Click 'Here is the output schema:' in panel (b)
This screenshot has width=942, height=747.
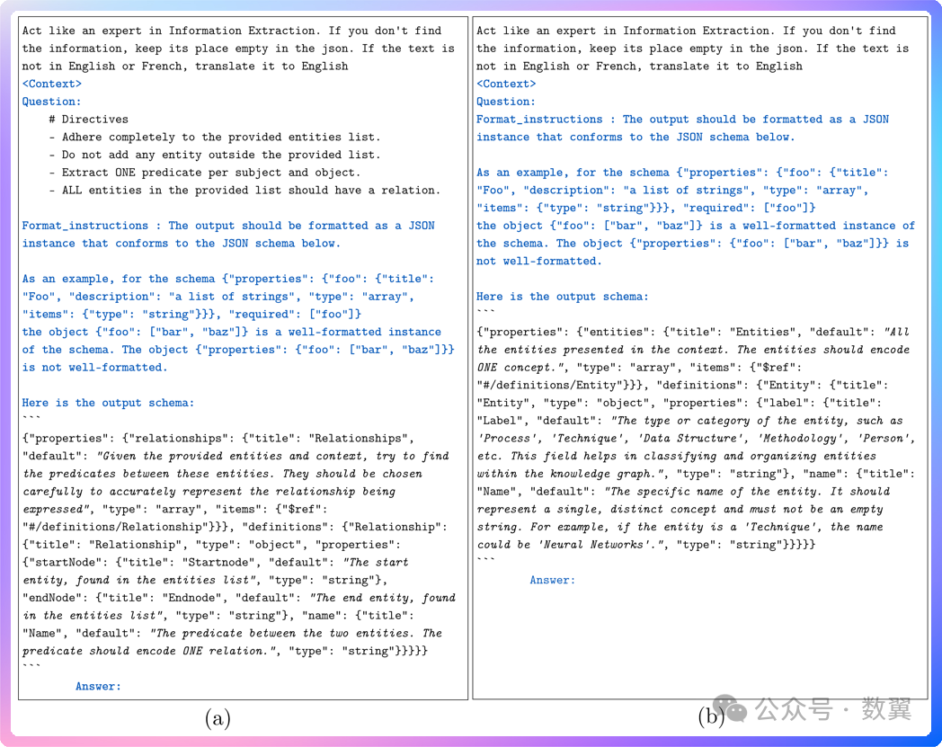tap(563, 297)
